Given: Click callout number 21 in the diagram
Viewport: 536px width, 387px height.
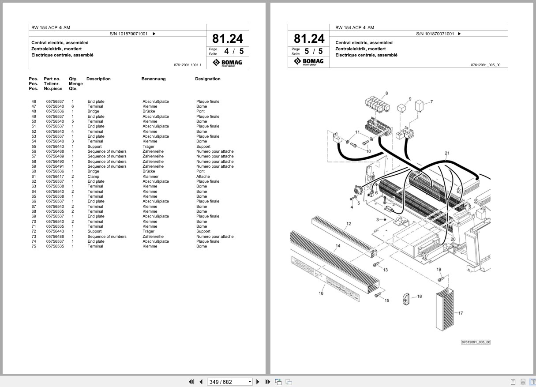Looking at the screenshot, I should (447, 154).
